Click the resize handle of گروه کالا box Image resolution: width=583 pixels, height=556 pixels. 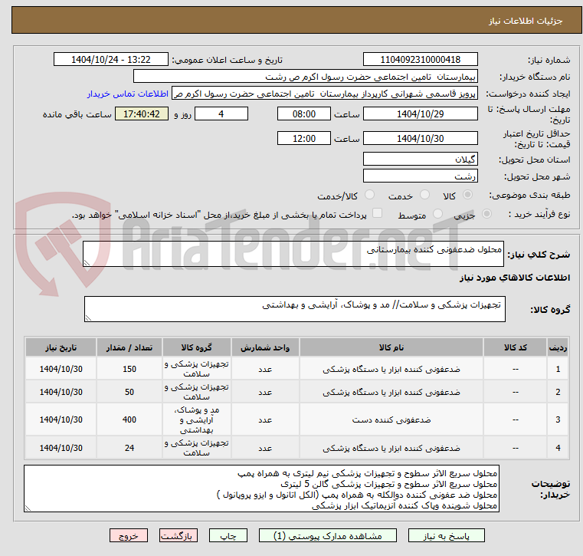click(x=88, y=318)
